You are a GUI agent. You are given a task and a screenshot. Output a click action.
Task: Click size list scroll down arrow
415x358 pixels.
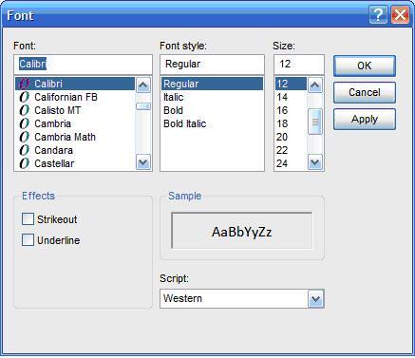point(315,162)
